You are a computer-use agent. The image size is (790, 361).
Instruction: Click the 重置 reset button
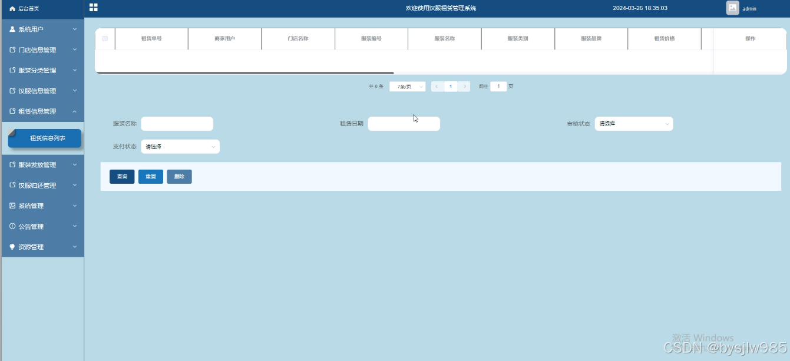click(151, 177)
